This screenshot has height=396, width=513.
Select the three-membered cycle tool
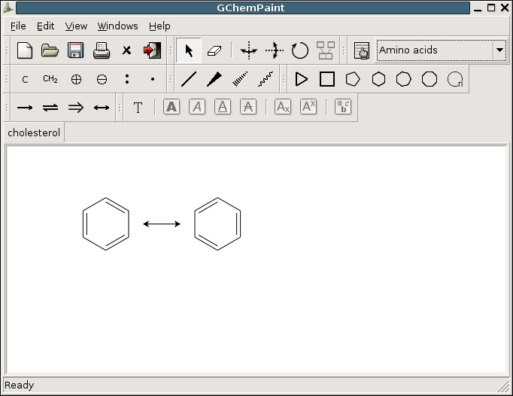pyautogui.click(x=302, y=79)
